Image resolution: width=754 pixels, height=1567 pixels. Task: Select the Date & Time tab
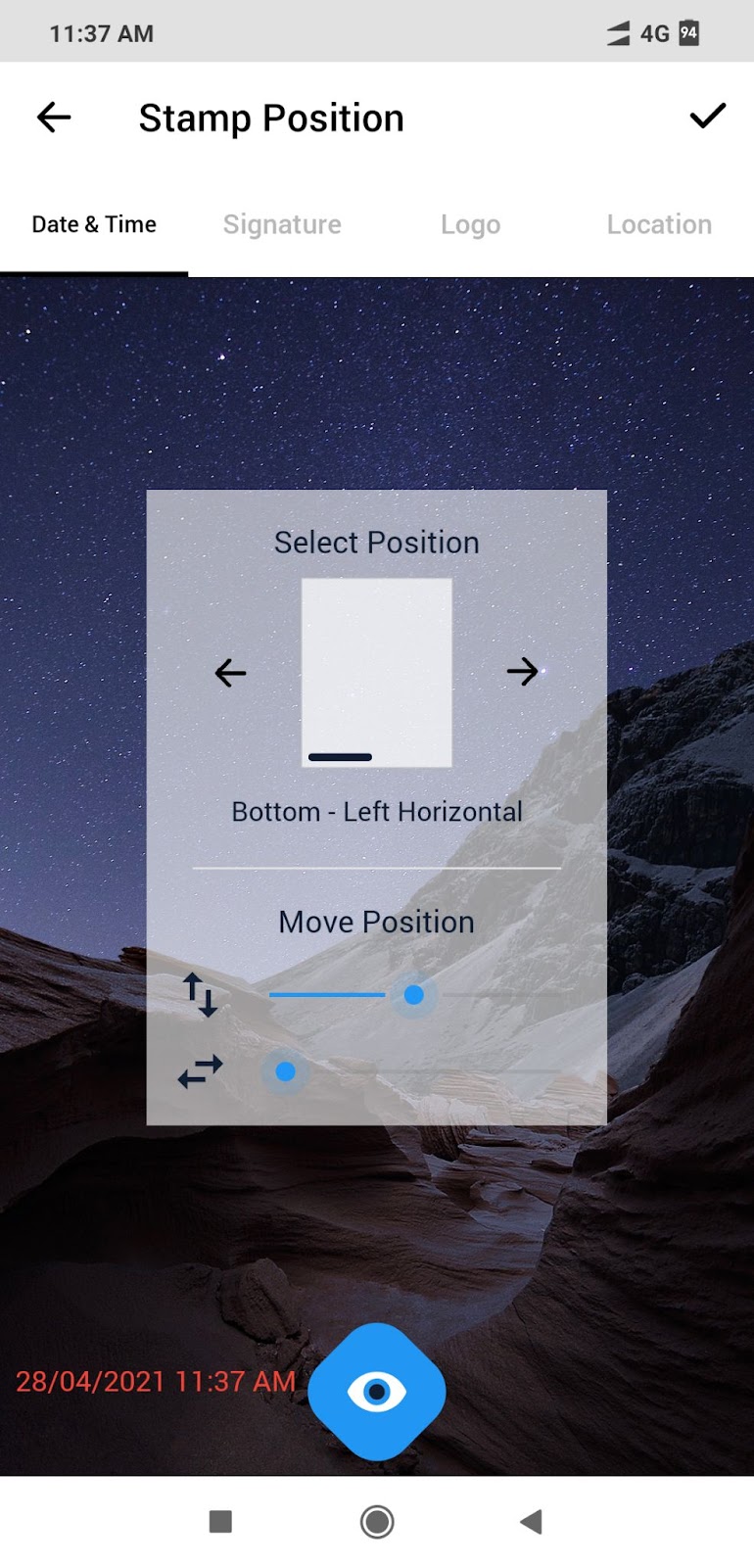pos(94,224)
